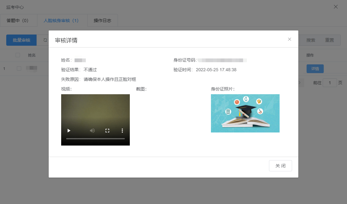Toggle the select-all checkbox in the table header
The width and height of the screenshot is (347, 204).
[18, 55]
